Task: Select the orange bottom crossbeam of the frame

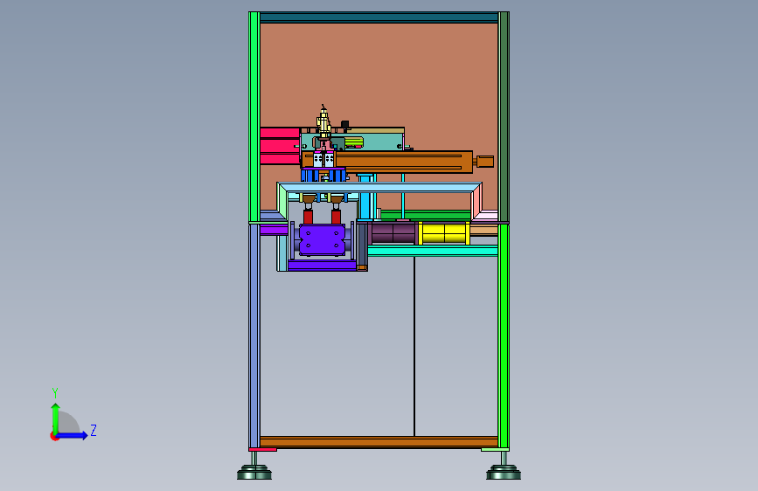Action: (379, 442)
